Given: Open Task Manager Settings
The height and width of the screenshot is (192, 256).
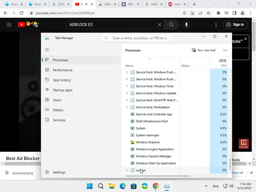Looking at the screenshot, I should pyautogui.click(x=81, y=172).
